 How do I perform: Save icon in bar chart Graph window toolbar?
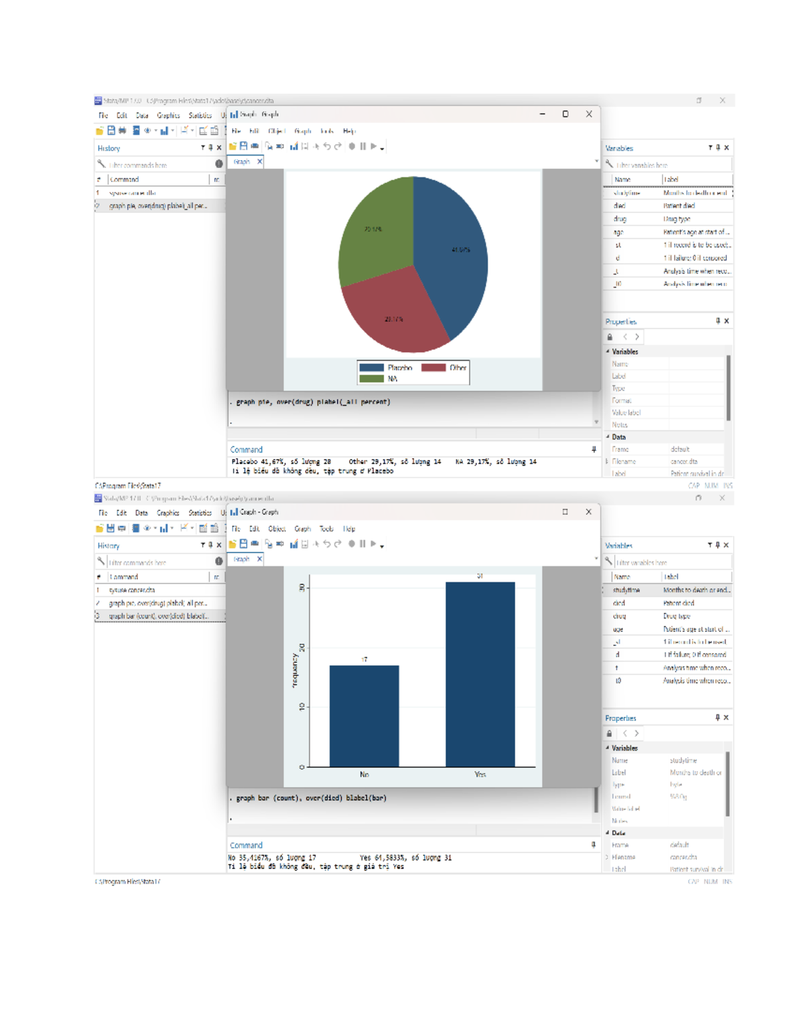pyautogui.click(x=243, y=544)
